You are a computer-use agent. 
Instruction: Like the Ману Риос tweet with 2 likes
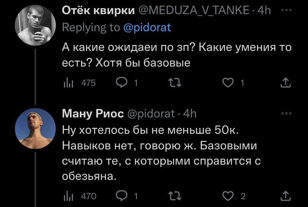click(228, 196)
